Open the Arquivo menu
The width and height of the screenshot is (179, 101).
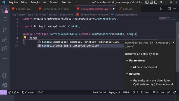[x=13, y=3]
